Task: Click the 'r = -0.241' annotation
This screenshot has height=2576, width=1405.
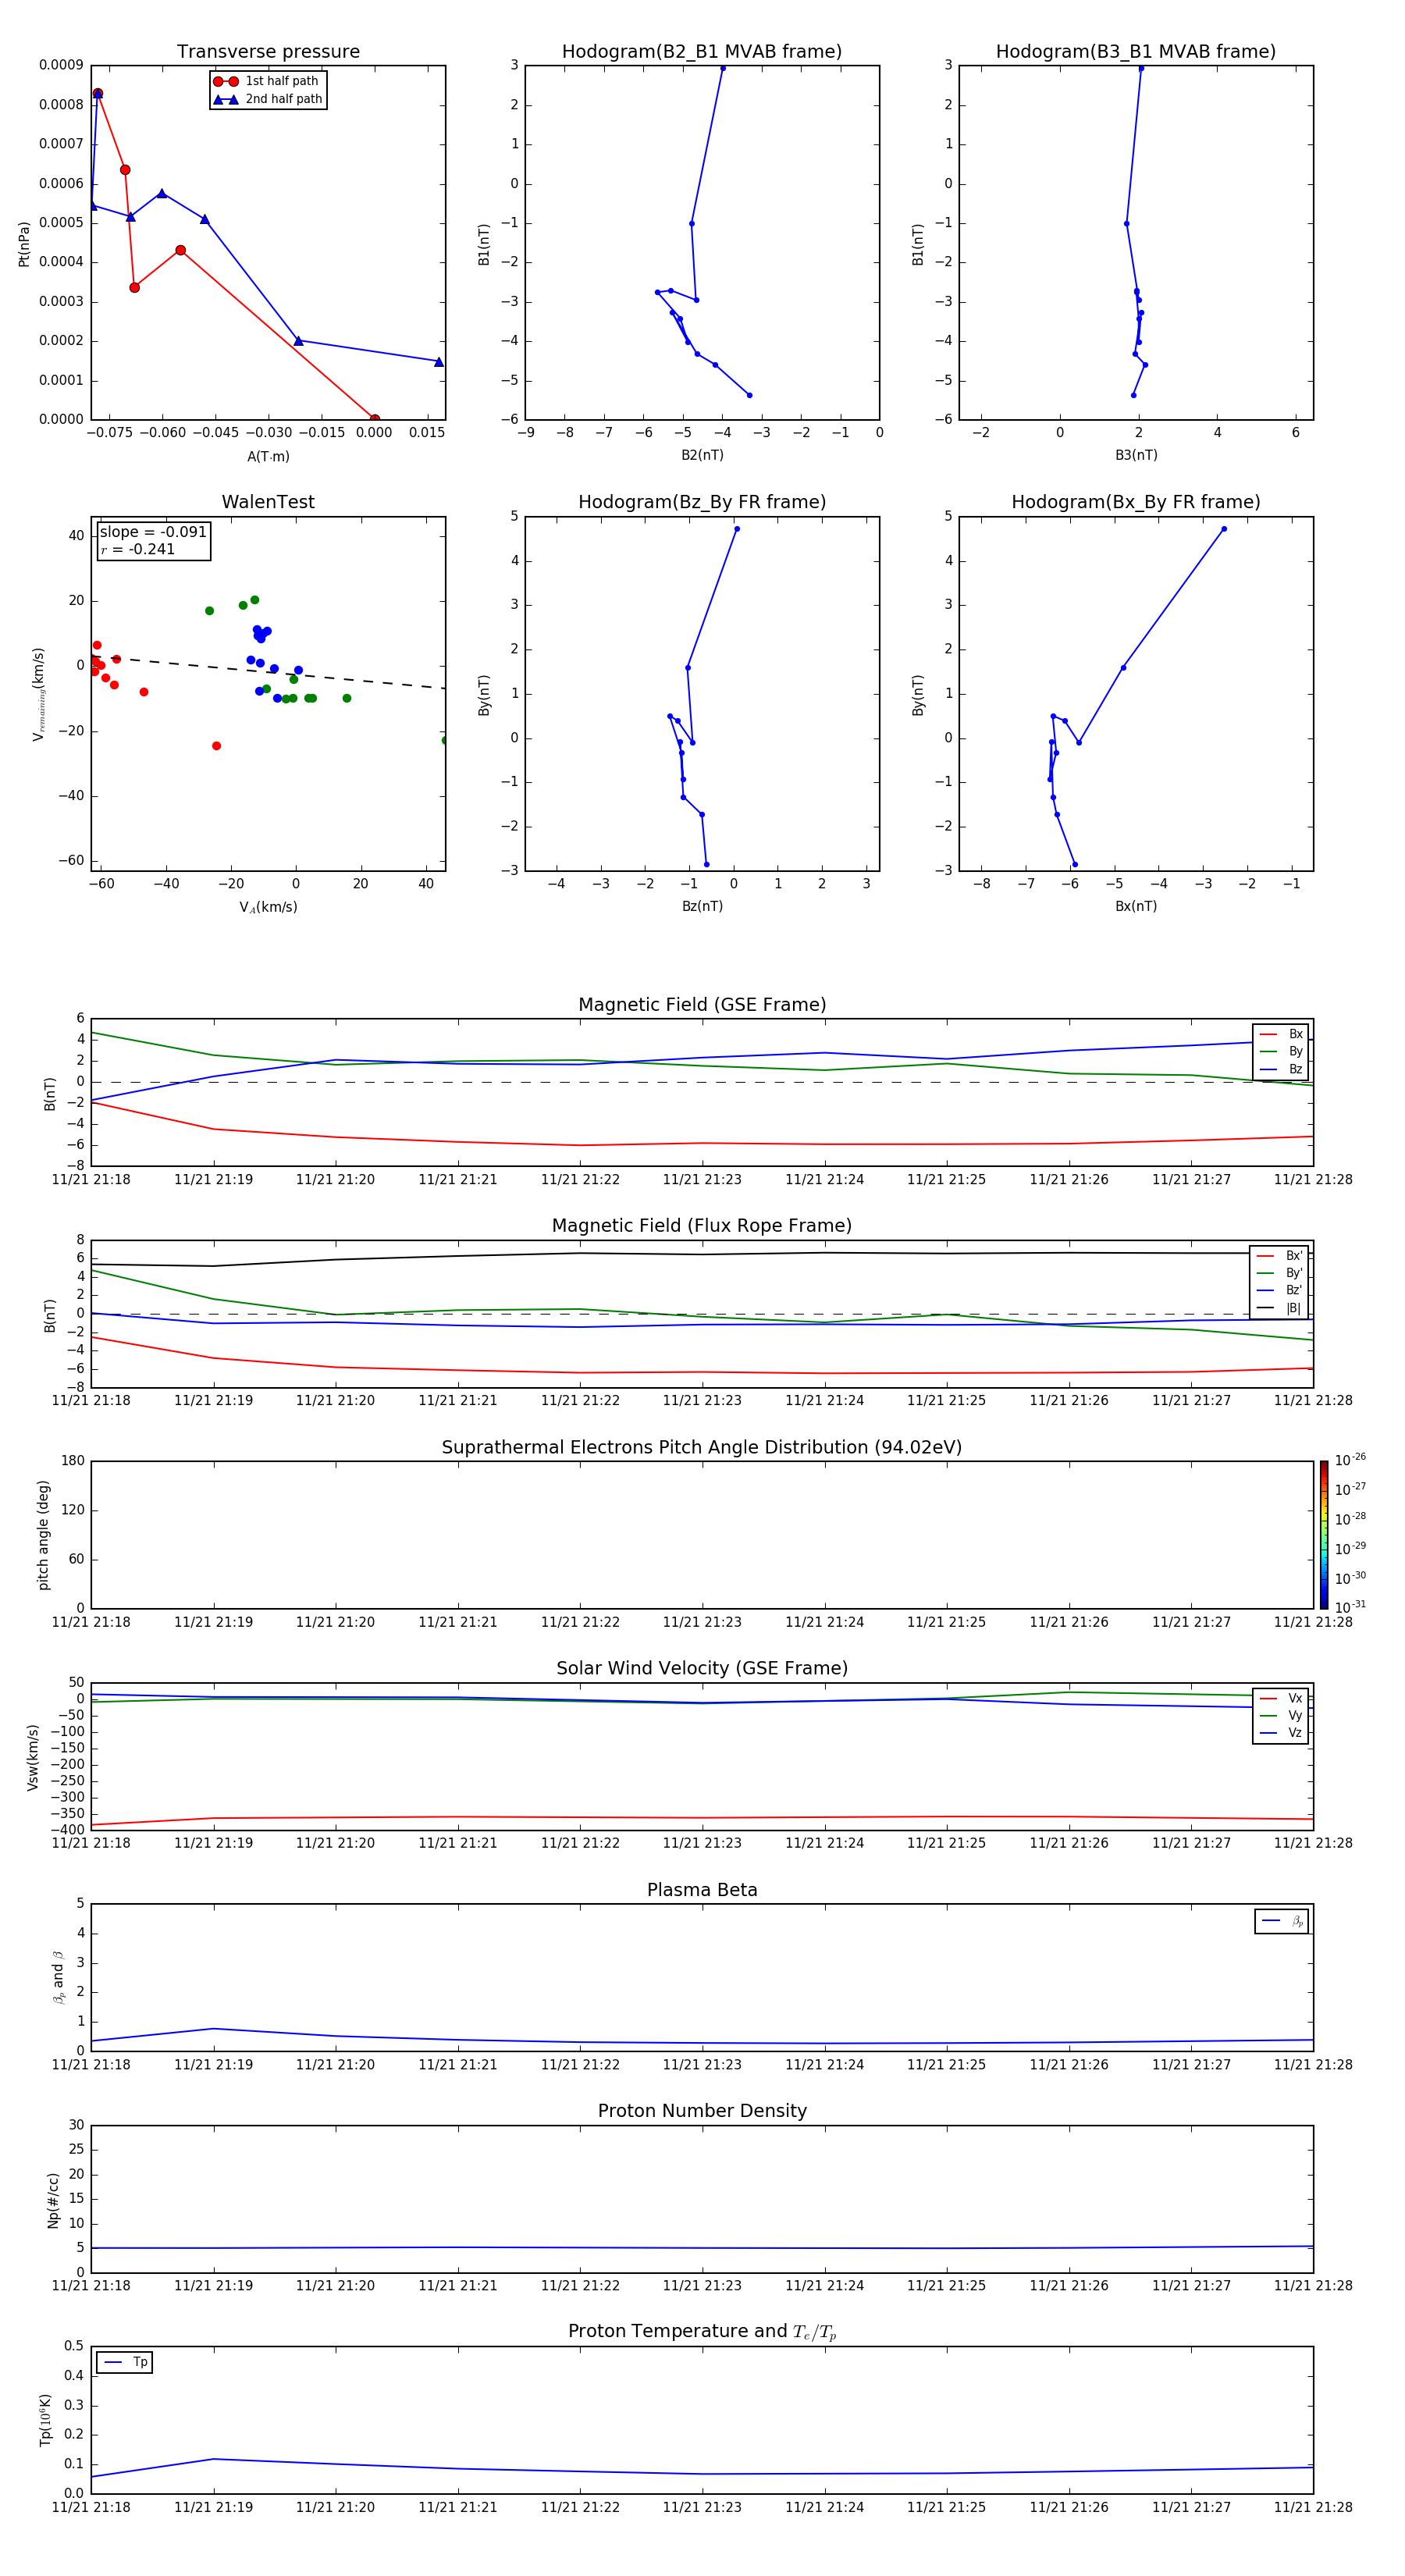Action: (138, 549)
